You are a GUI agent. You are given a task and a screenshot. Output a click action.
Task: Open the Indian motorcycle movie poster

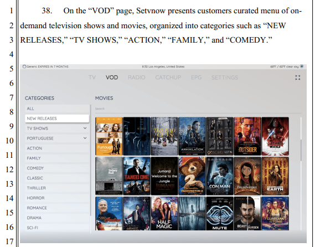click(109, 214)
